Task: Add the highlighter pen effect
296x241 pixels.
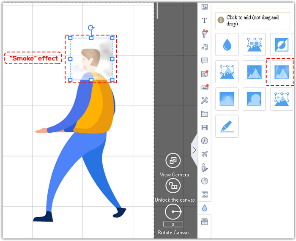Action: pos(227,126)
